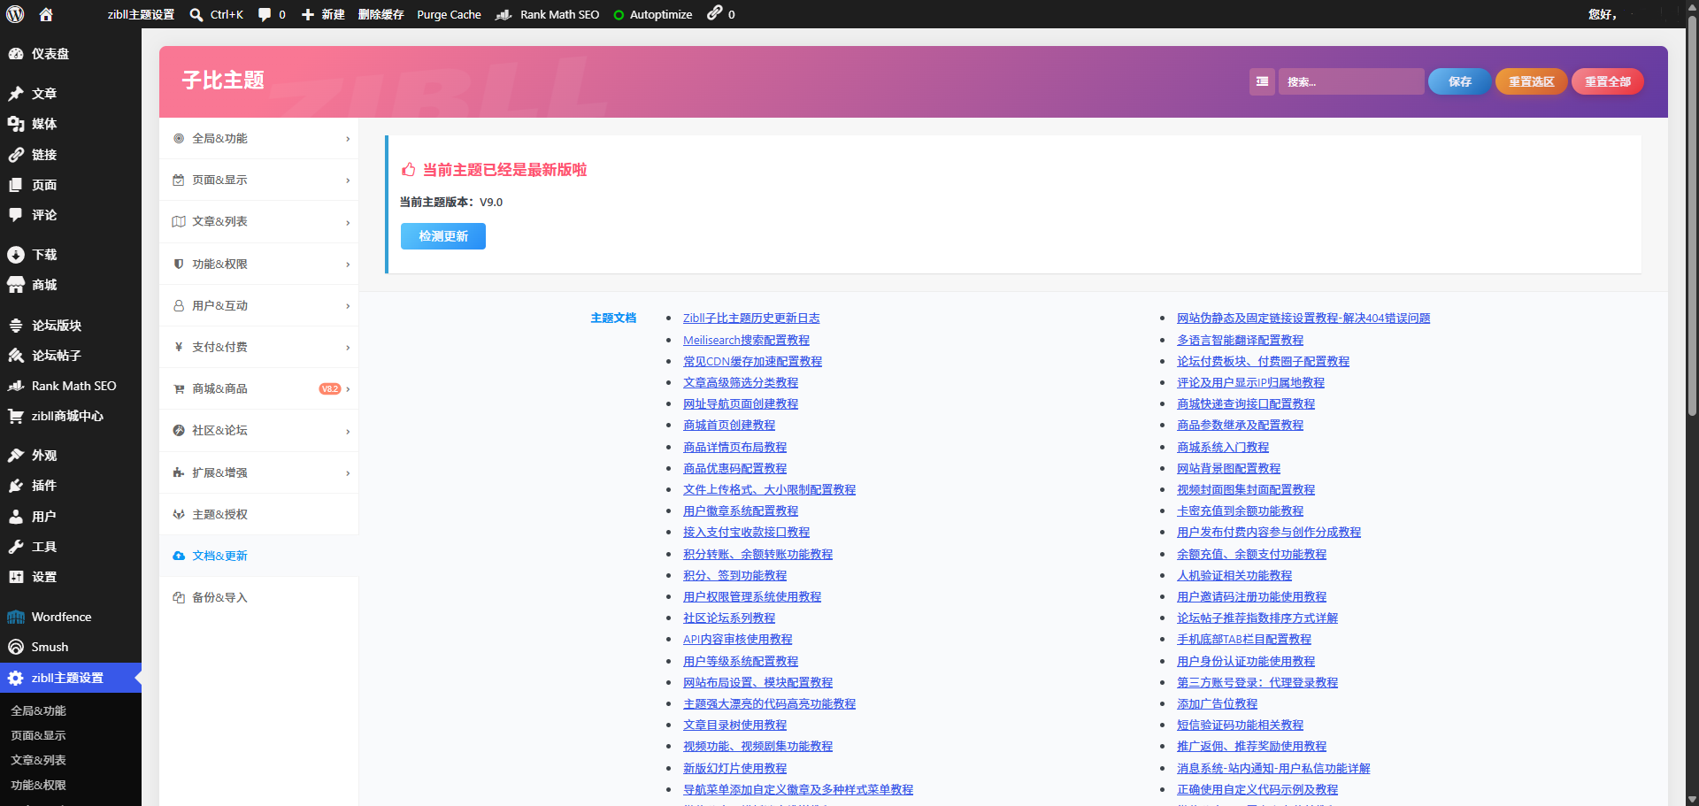Select the 主题&授权 settings tab

[x=258, y=514]
